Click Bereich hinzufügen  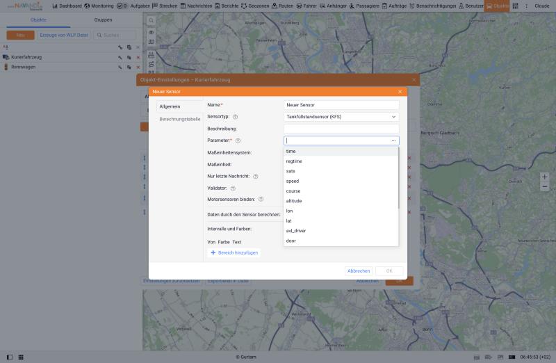point(234,253)
